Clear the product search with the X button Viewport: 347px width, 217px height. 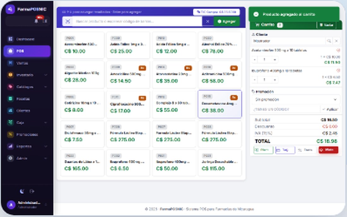coord(208,21)
